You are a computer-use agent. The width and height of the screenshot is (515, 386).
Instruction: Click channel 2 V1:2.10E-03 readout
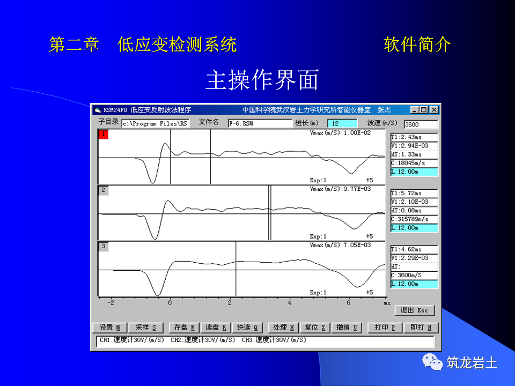(x=414, y=202)
